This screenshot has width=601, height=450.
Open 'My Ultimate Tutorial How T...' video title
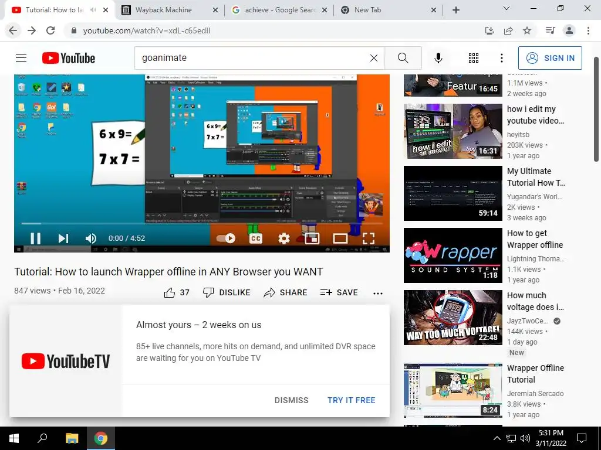click(x=536, y=177)
